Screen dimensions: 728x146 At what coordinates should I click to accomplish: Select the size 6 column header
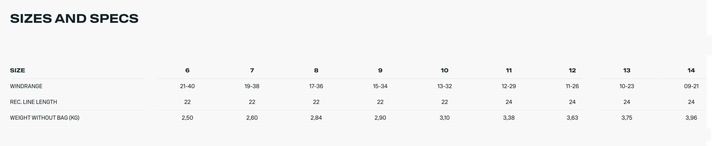(187, 70)
